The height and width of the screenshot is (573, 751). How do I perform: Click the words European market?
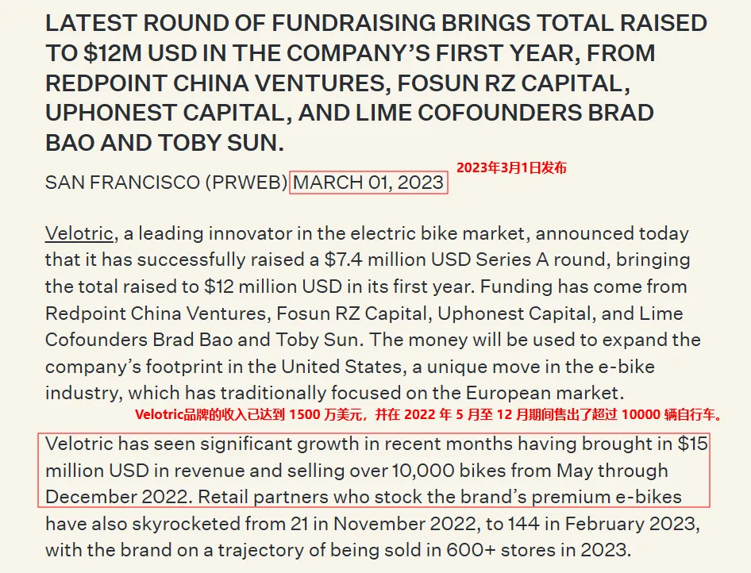tap(545, 393)
